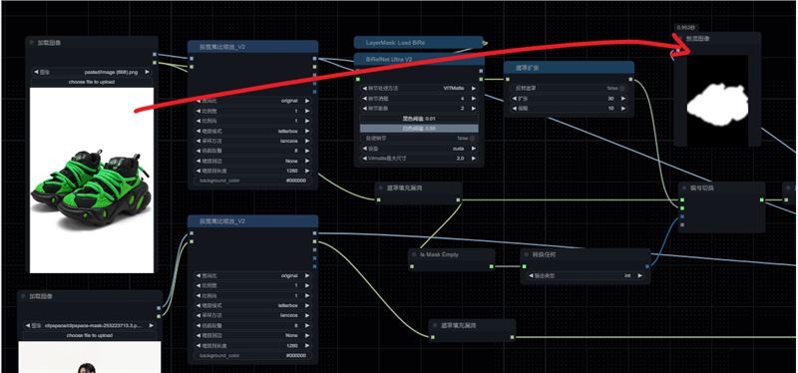Adjust the highlighted 0.99 white threshold slider

pyautogui.click(x=419, y=129)
